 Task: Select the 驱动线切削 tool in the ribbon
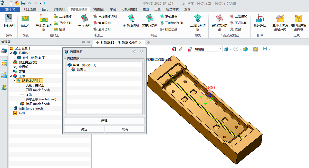[131, 19]
